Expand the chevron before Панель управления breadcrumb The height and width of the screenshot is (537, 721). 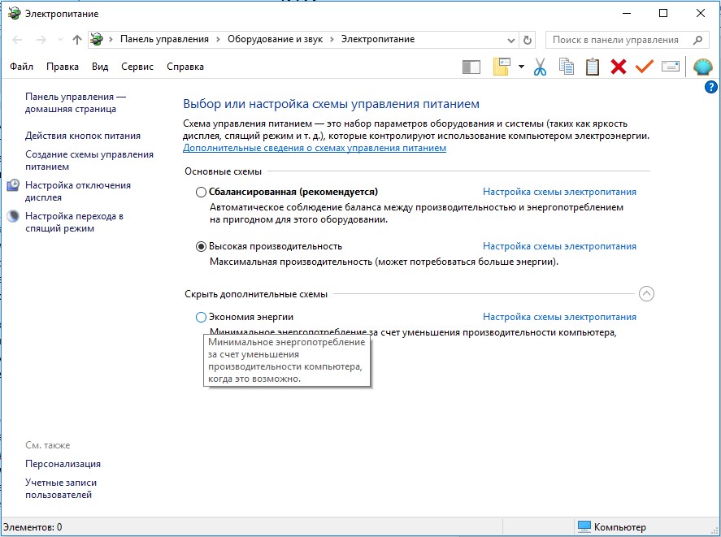(111, 40)
